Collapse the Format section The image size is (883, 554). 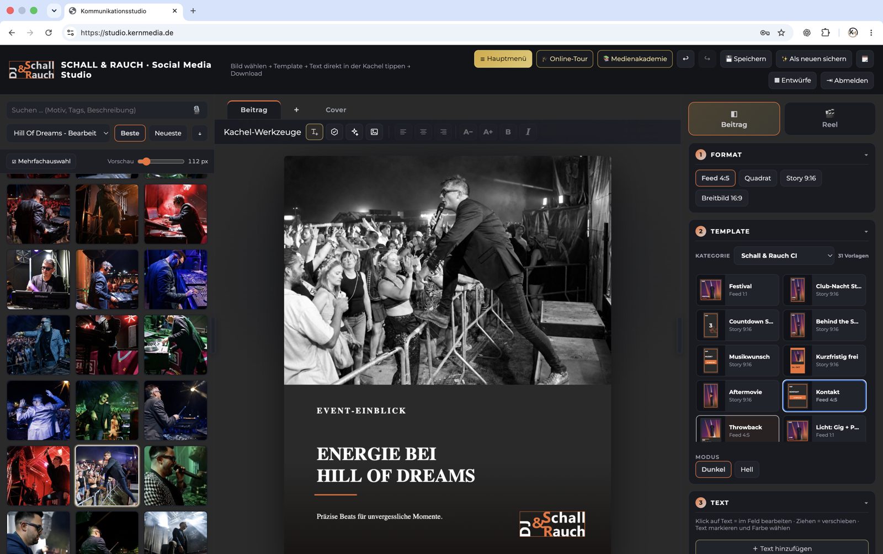click(866, 155)
